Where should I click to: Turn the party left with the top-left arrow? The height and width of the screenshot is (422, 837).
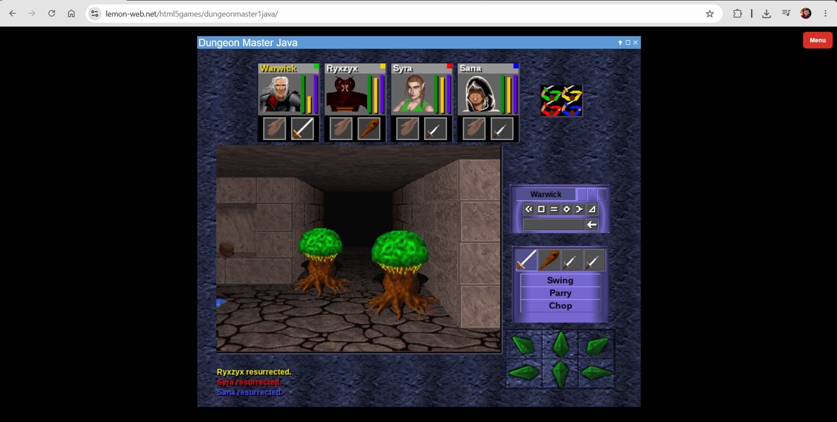tap(524, 345)
